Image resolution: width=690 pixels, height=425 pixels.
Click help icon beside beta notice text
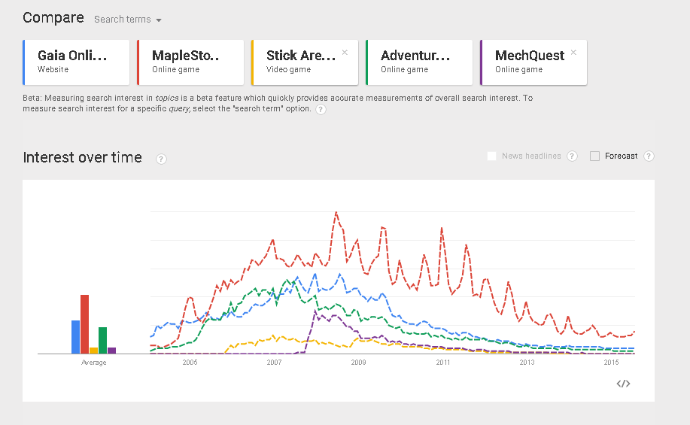click(x=321, y=110)
